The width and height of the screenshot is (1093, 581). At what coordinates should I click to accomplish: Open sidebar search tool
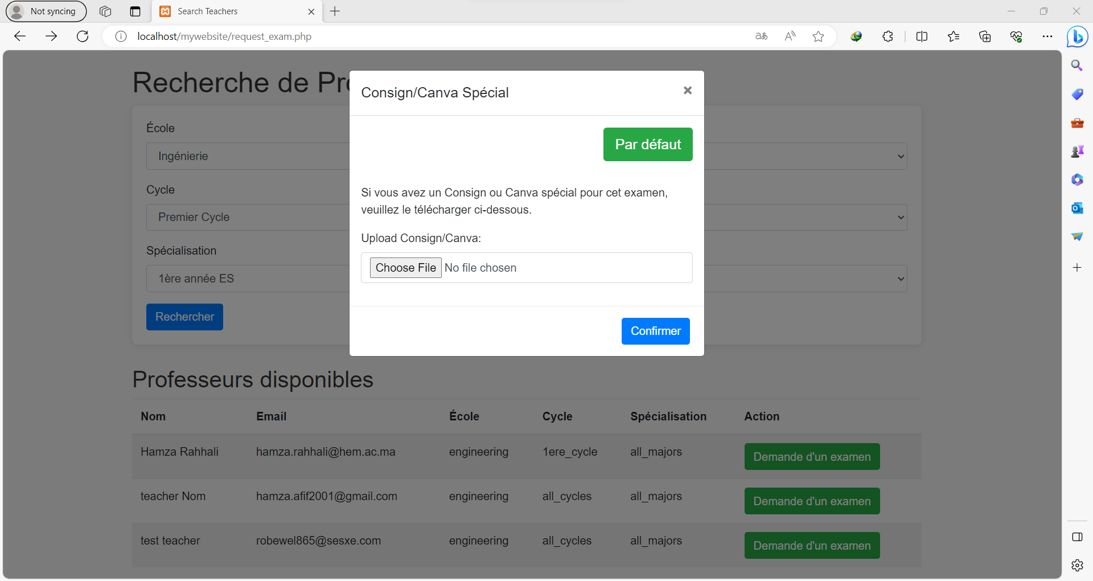[1077, 66]
